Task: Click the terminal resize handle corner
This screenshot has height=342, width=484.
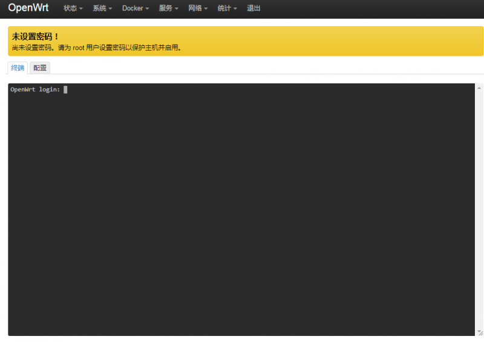Action: (481, 334)
